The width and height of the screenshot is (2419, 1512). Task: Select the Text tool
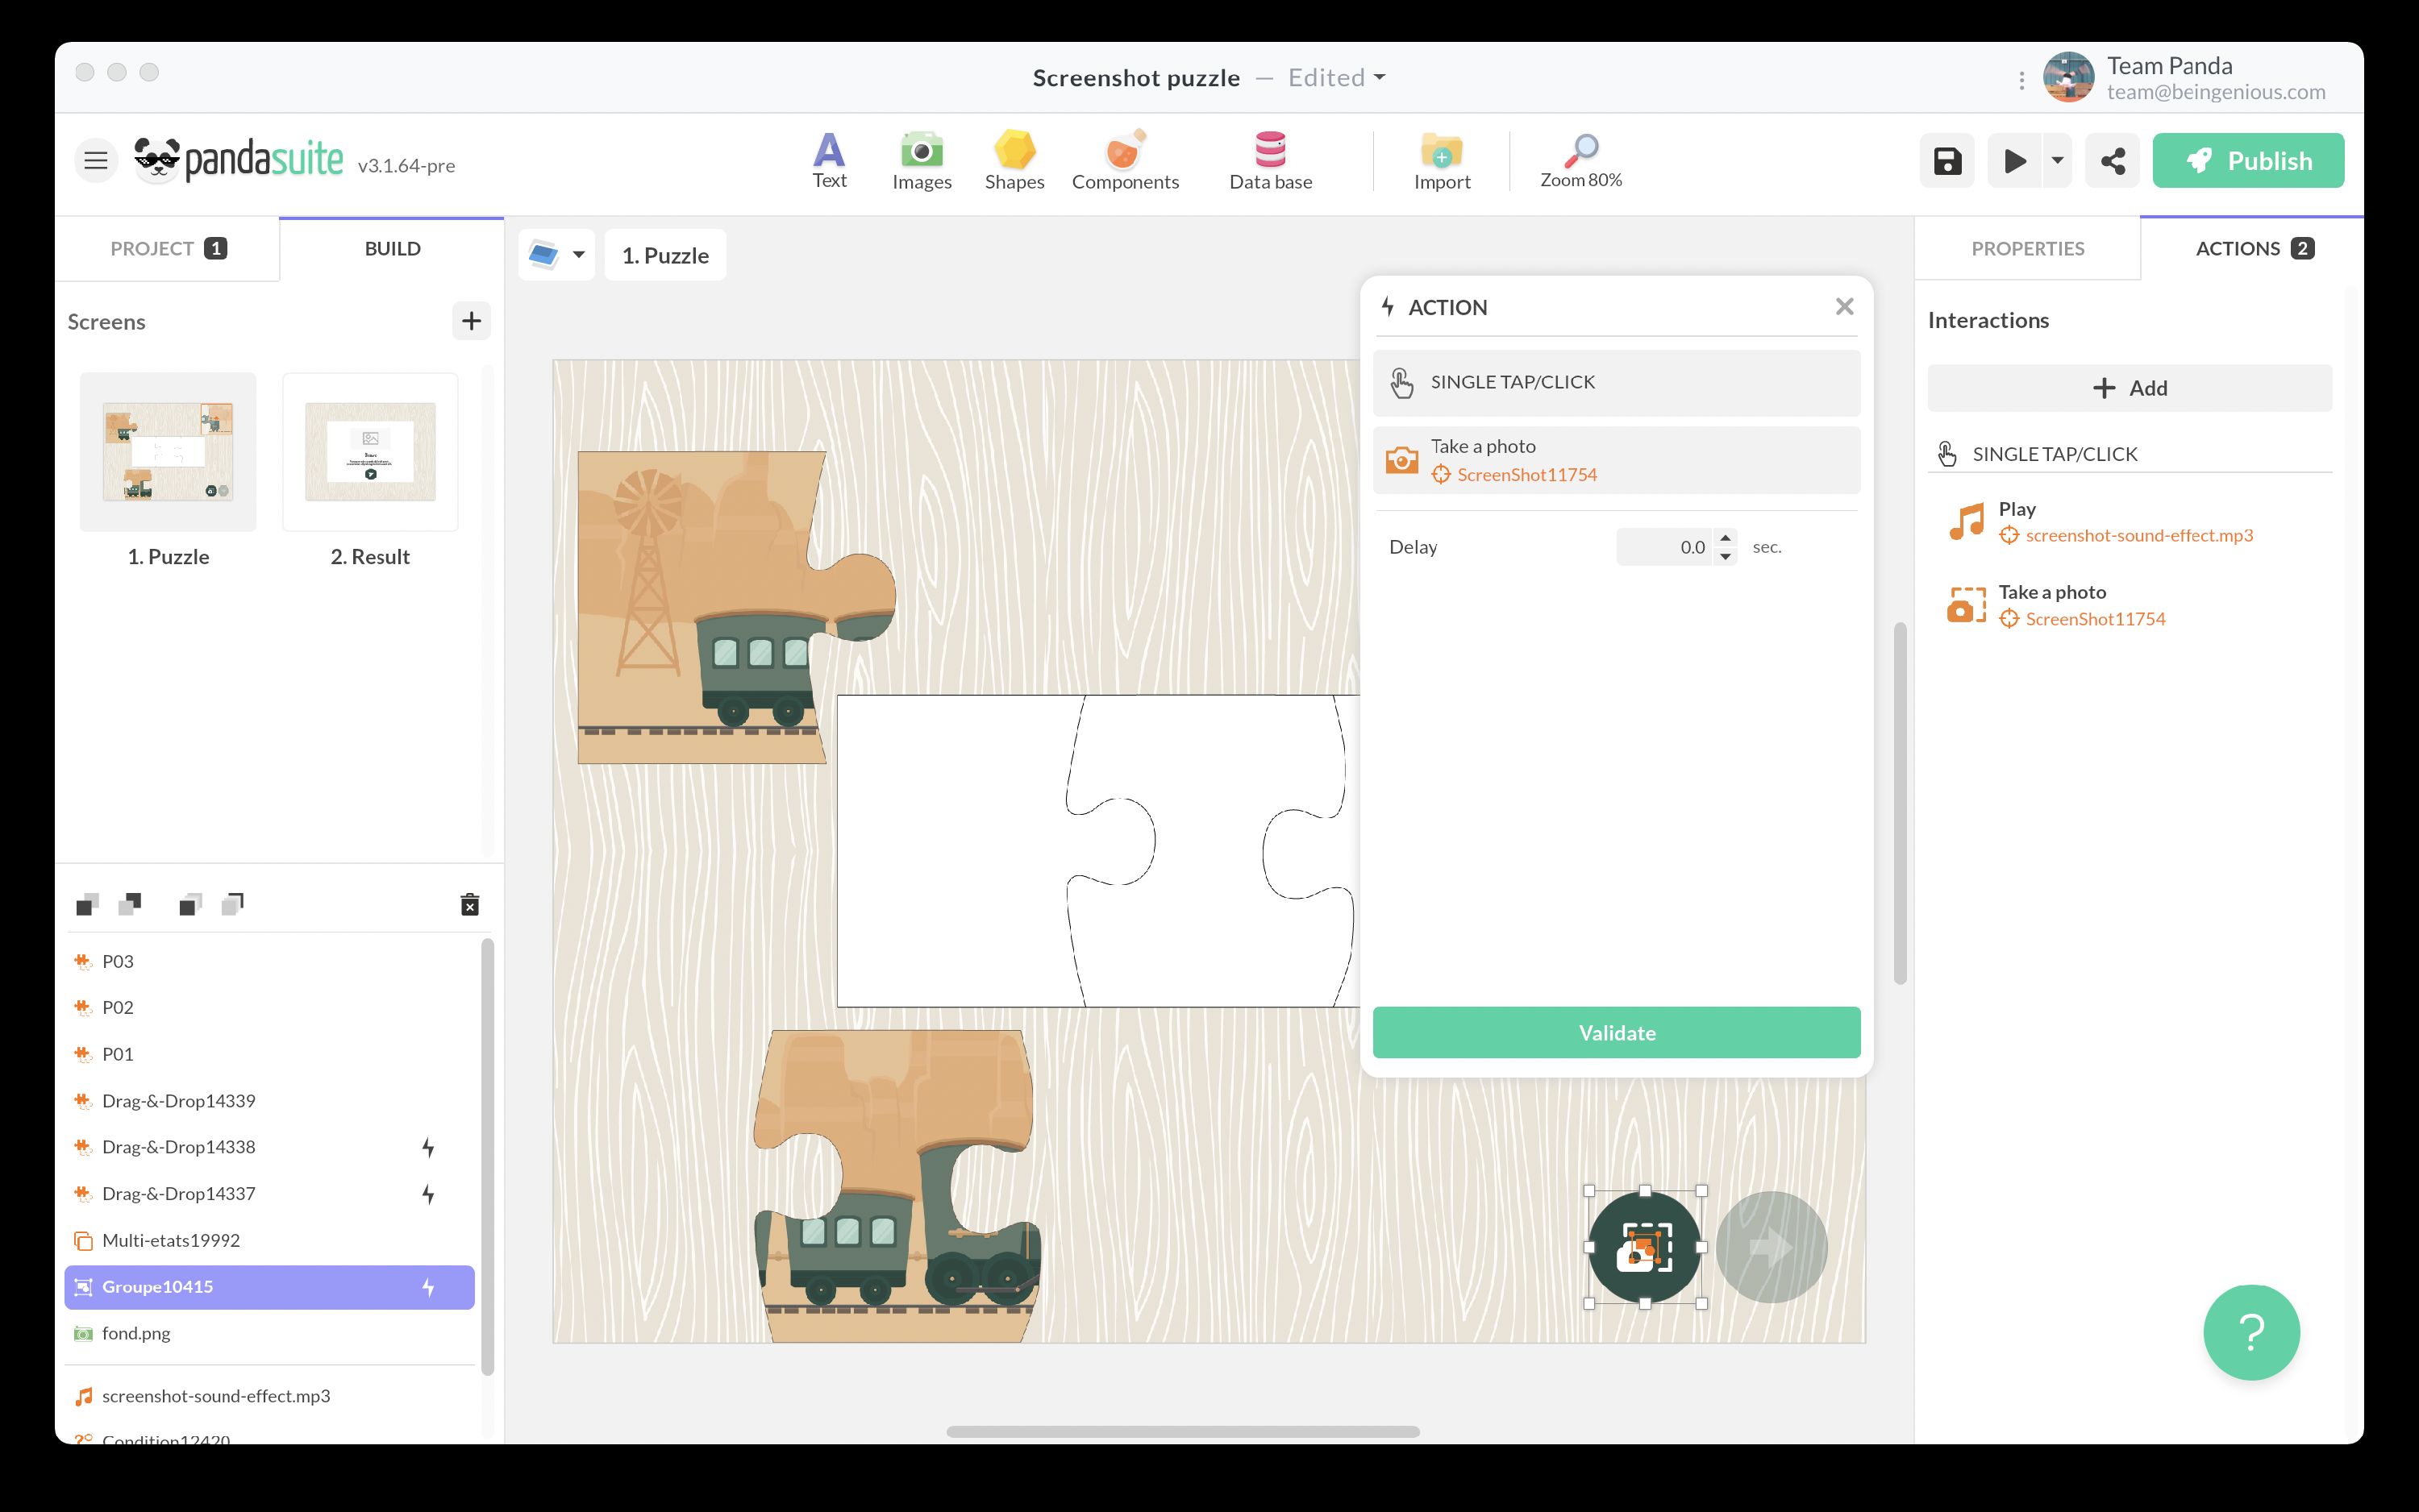(828, 160)
